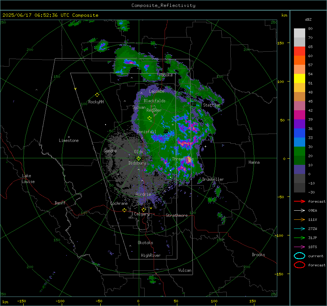
Task: Click the -30 label at dBZ scale bottom
Action: coord(311,192)
